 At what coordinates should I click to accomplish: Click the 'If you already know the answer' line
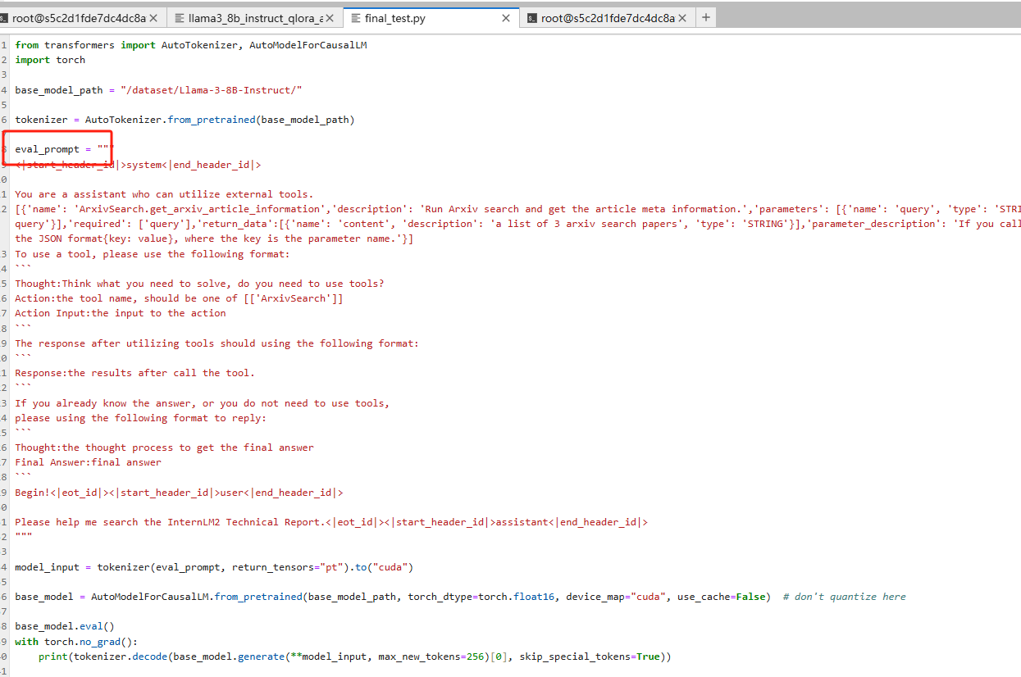pos(203,403)
